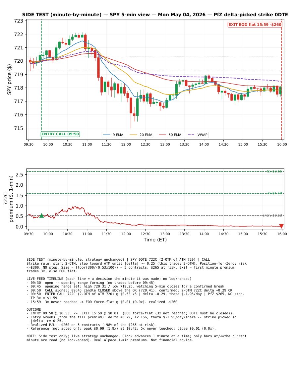This screenshot has width=296, height=383.
Task: Click the 12:00 tick on the price chart
Action: [x=126, y=144]
